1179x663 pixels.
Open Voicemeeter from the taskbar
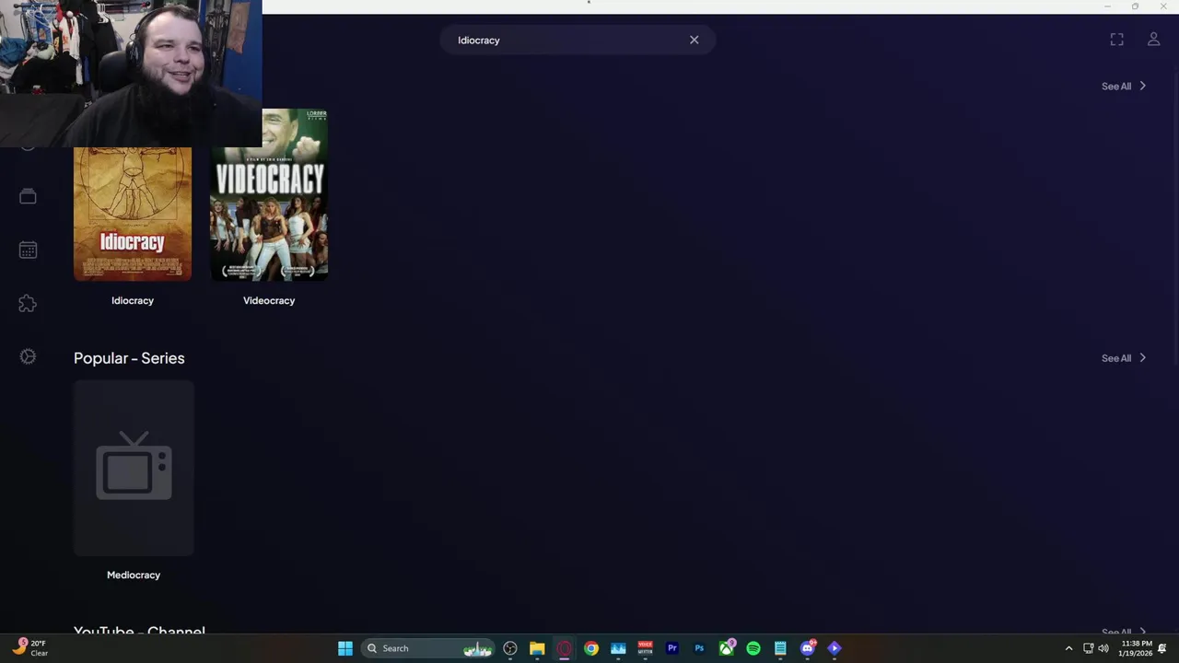click(645, 648)
